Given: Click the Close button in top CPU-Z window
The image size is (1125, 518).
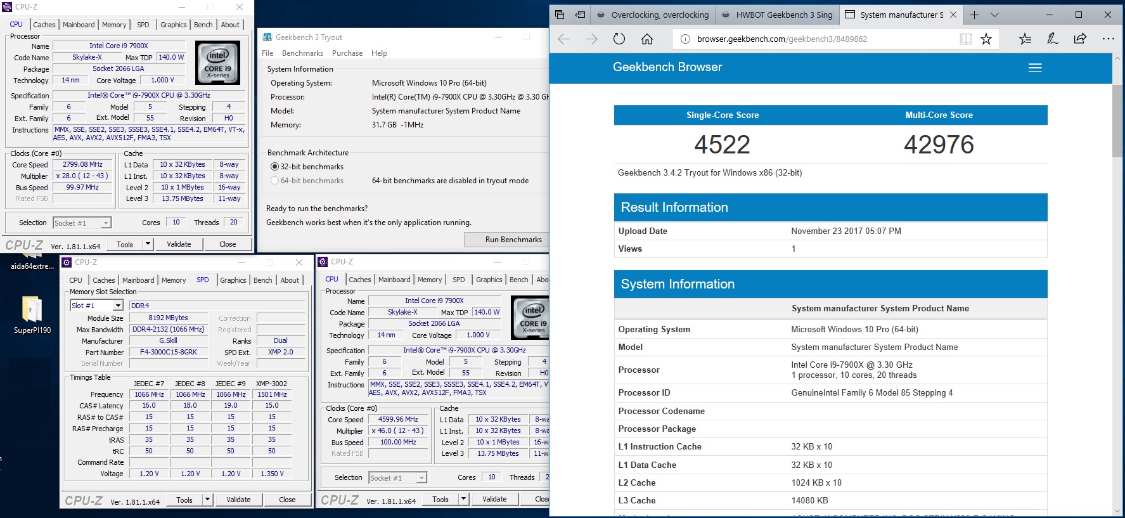Looking at the screenshot, I should [228, 244].
